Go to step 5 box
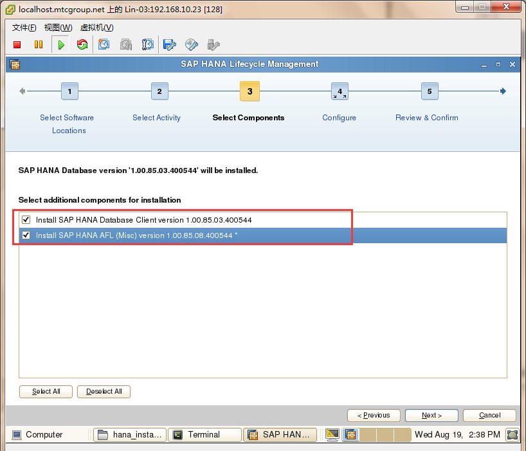This screenshot has height=451, width=526. tap(430, 91)
